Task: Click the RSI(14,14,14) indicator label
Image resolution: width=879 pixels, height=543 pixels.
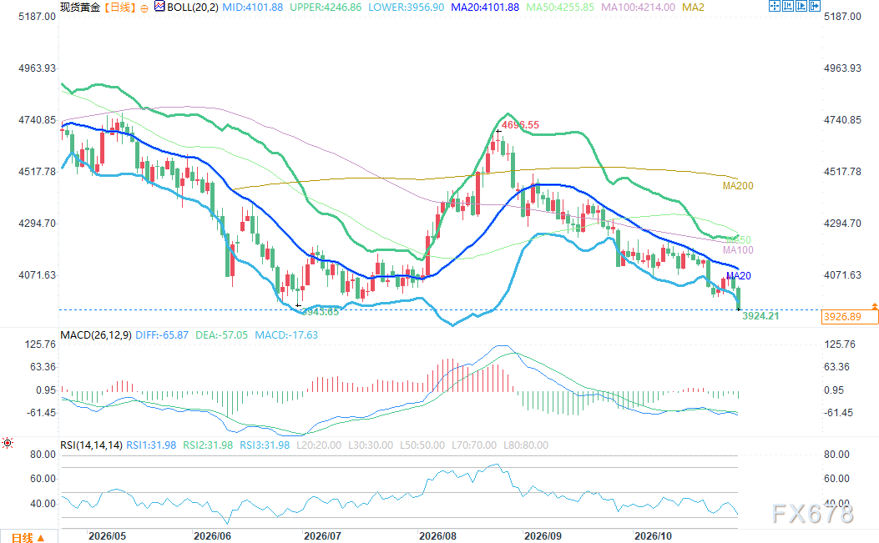Action: coord(91,445)
